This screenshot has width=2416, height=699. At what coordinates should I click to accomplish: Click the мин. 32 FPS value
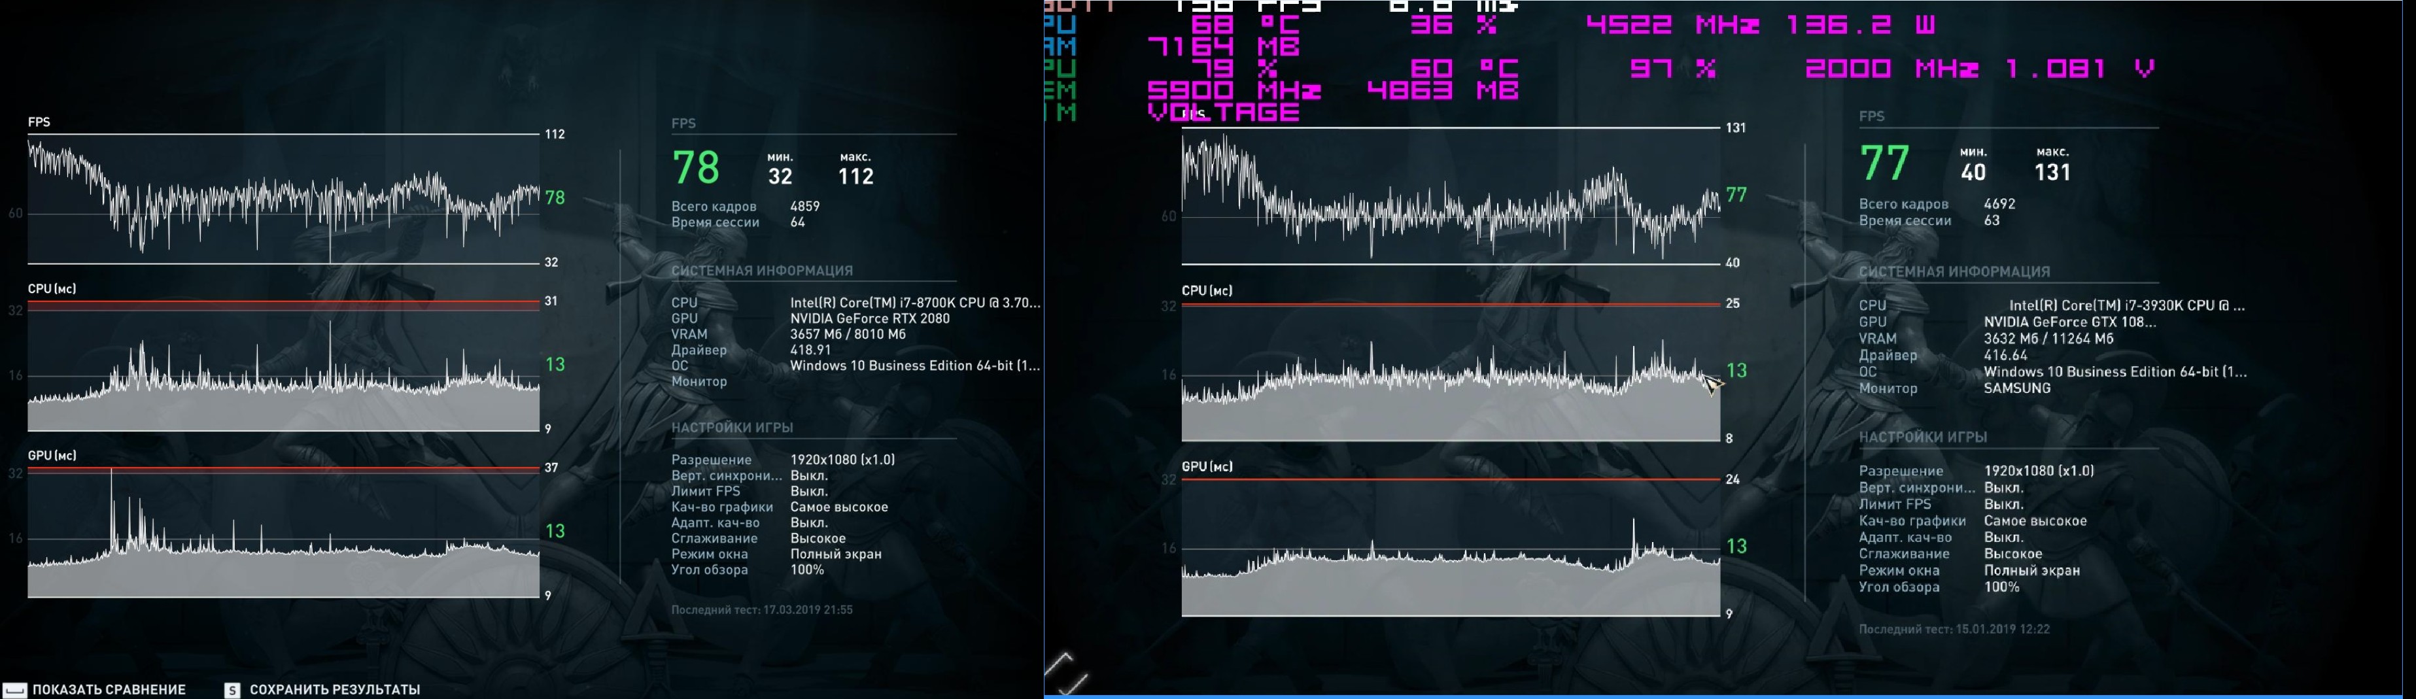pyautogui.click(x=780, y=175)
